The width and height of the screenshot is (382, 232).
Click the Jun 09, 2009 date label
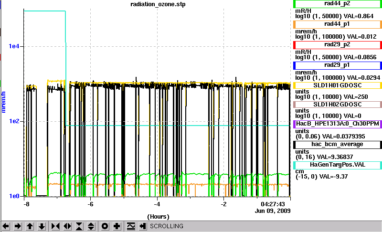point(273,211)
